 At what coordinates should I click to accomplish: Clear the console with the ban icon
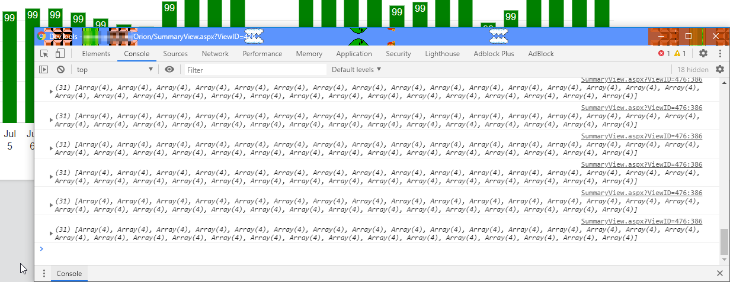pos(60,70)
